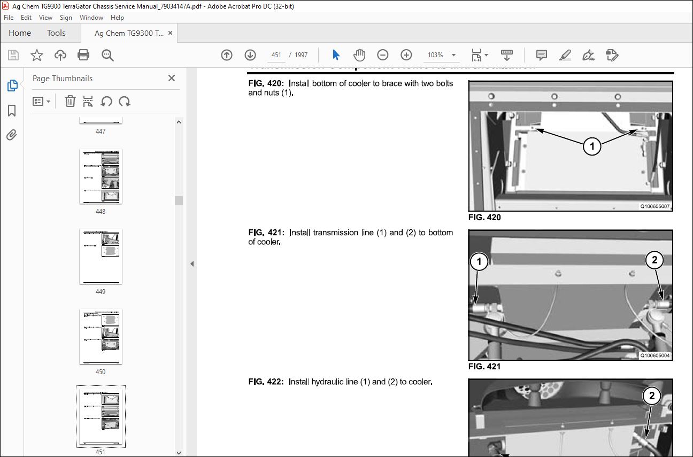The image size is (693, 457).
Task: Rotate pages counterclockwise in the thumbnails panel
Action: [106, 101]
